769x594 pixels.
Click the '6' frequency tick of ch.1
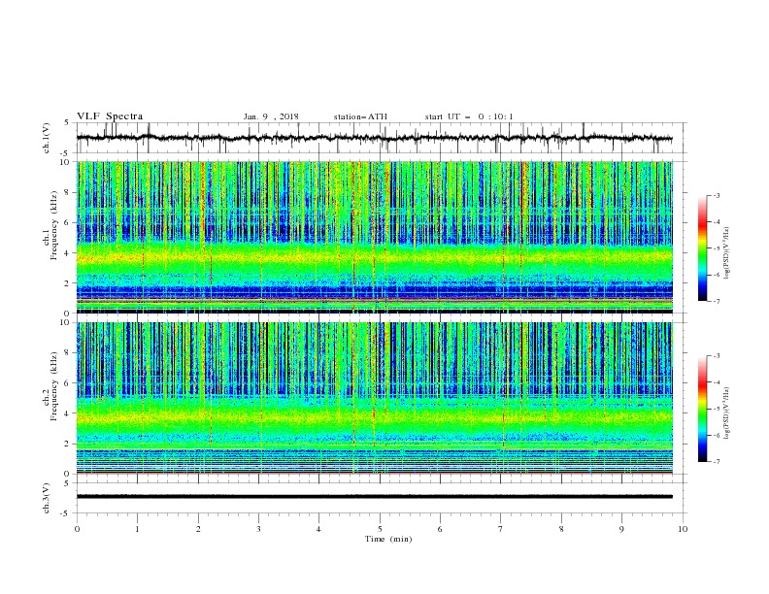pos(69,222)
